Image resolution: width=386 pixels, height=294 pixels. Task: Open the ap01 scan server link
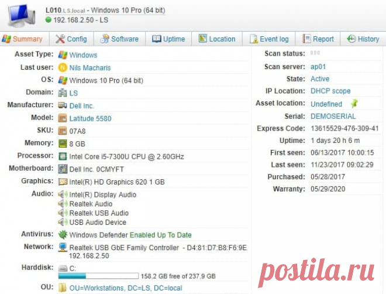[x=318, y=67]
